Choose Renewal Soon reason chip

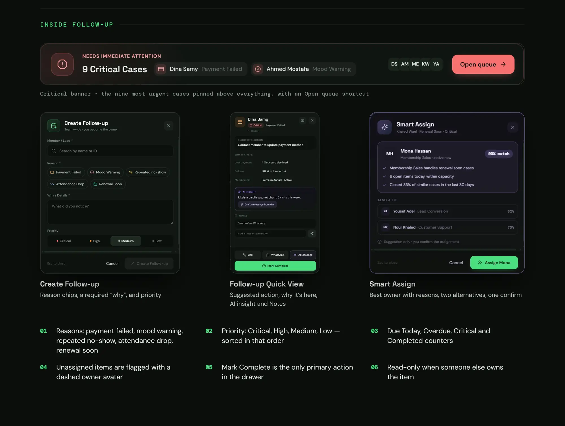(x=108, y=184)
